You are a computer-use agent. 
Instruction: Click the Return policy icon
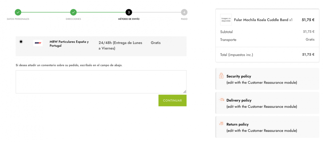click(x=221, y=124)
